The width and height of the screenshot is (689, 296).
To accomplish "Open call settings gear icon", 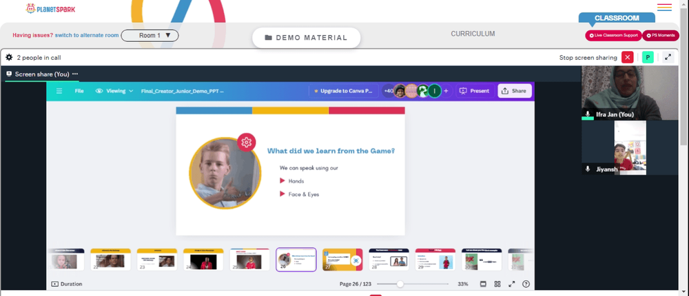I will tap(9, 58).
